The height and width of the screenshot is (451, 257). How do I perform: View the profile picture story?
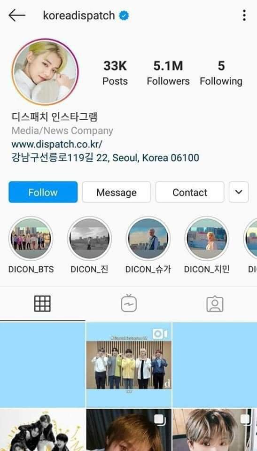coord(45,72)
